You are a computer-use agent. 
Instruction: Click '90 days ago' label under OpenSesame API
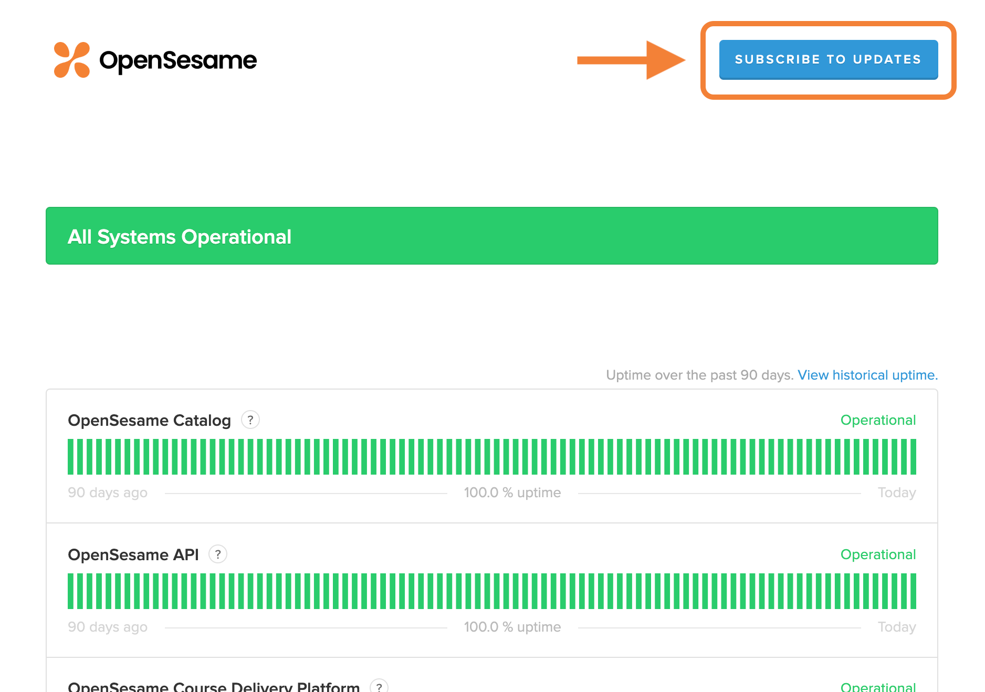coord(108,627)
